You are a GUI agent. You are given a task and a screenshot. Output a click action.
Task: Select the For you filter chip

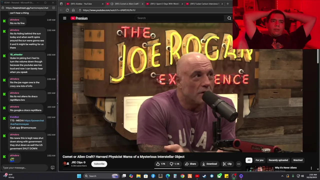coord(259,160)
